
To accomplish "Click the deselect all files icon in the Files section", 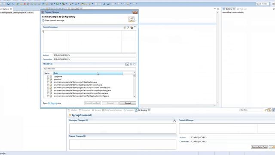I will 134,64.
